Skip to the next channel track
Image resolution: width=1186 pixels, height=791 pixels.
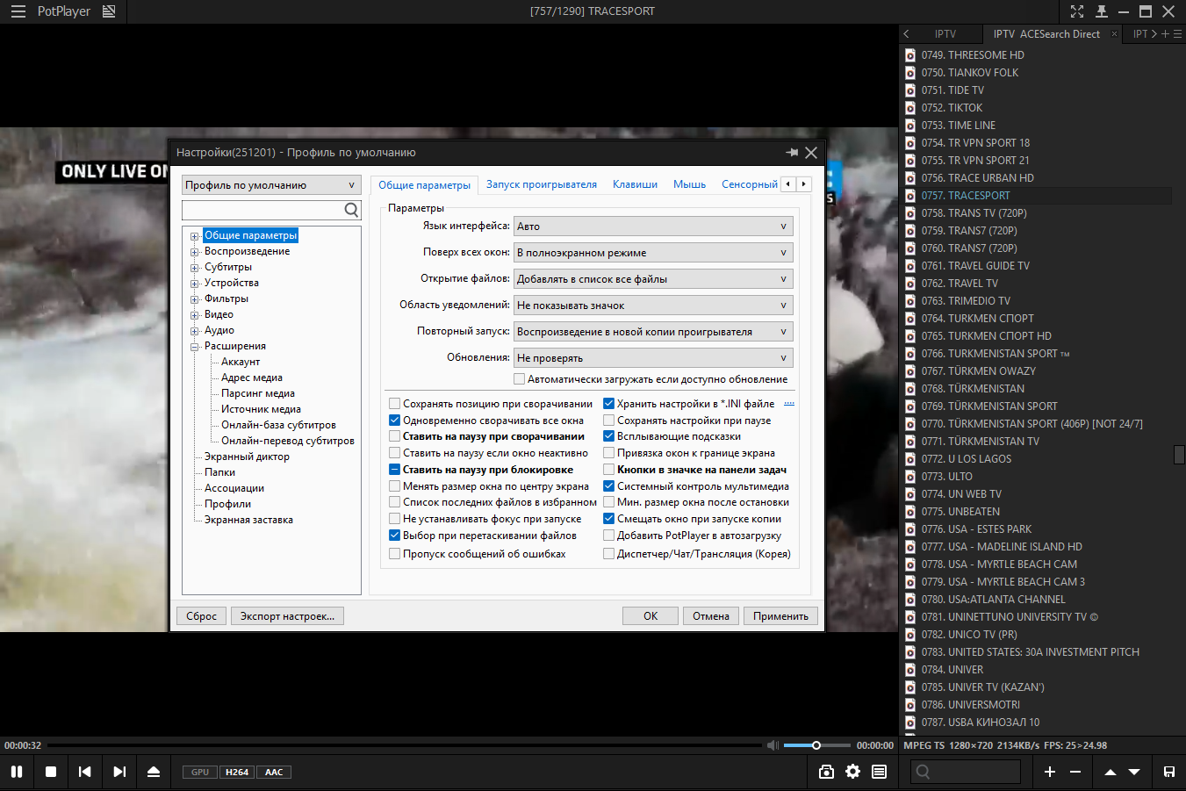point(119,772)
